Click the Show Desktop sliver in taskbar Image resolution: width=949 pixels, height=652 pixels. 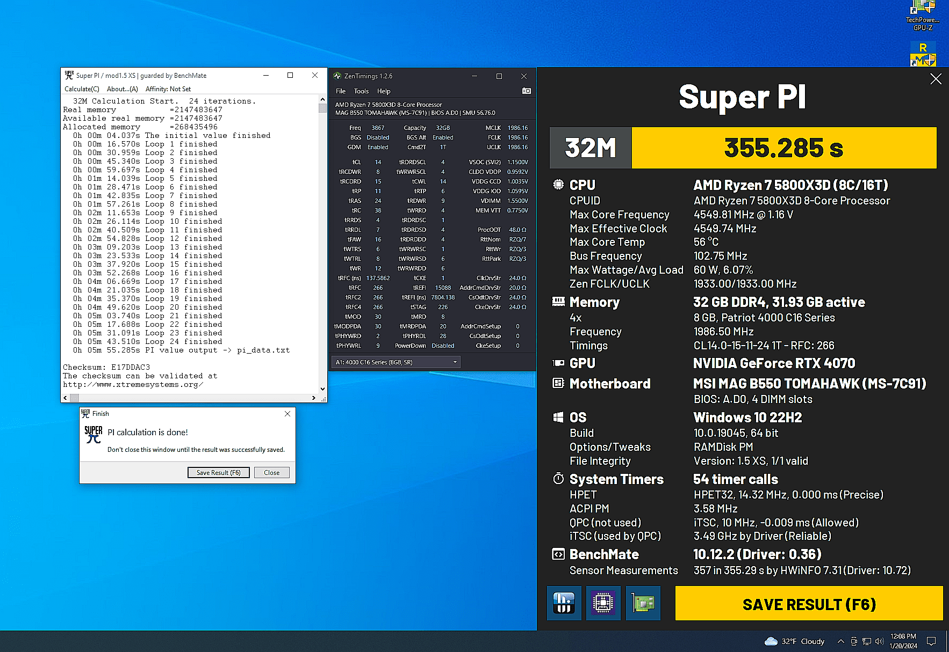point(947,641)
